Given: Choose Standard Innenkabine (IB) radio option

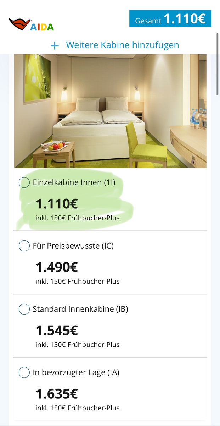Looking at the screenshot, I should tap(24, 309).
